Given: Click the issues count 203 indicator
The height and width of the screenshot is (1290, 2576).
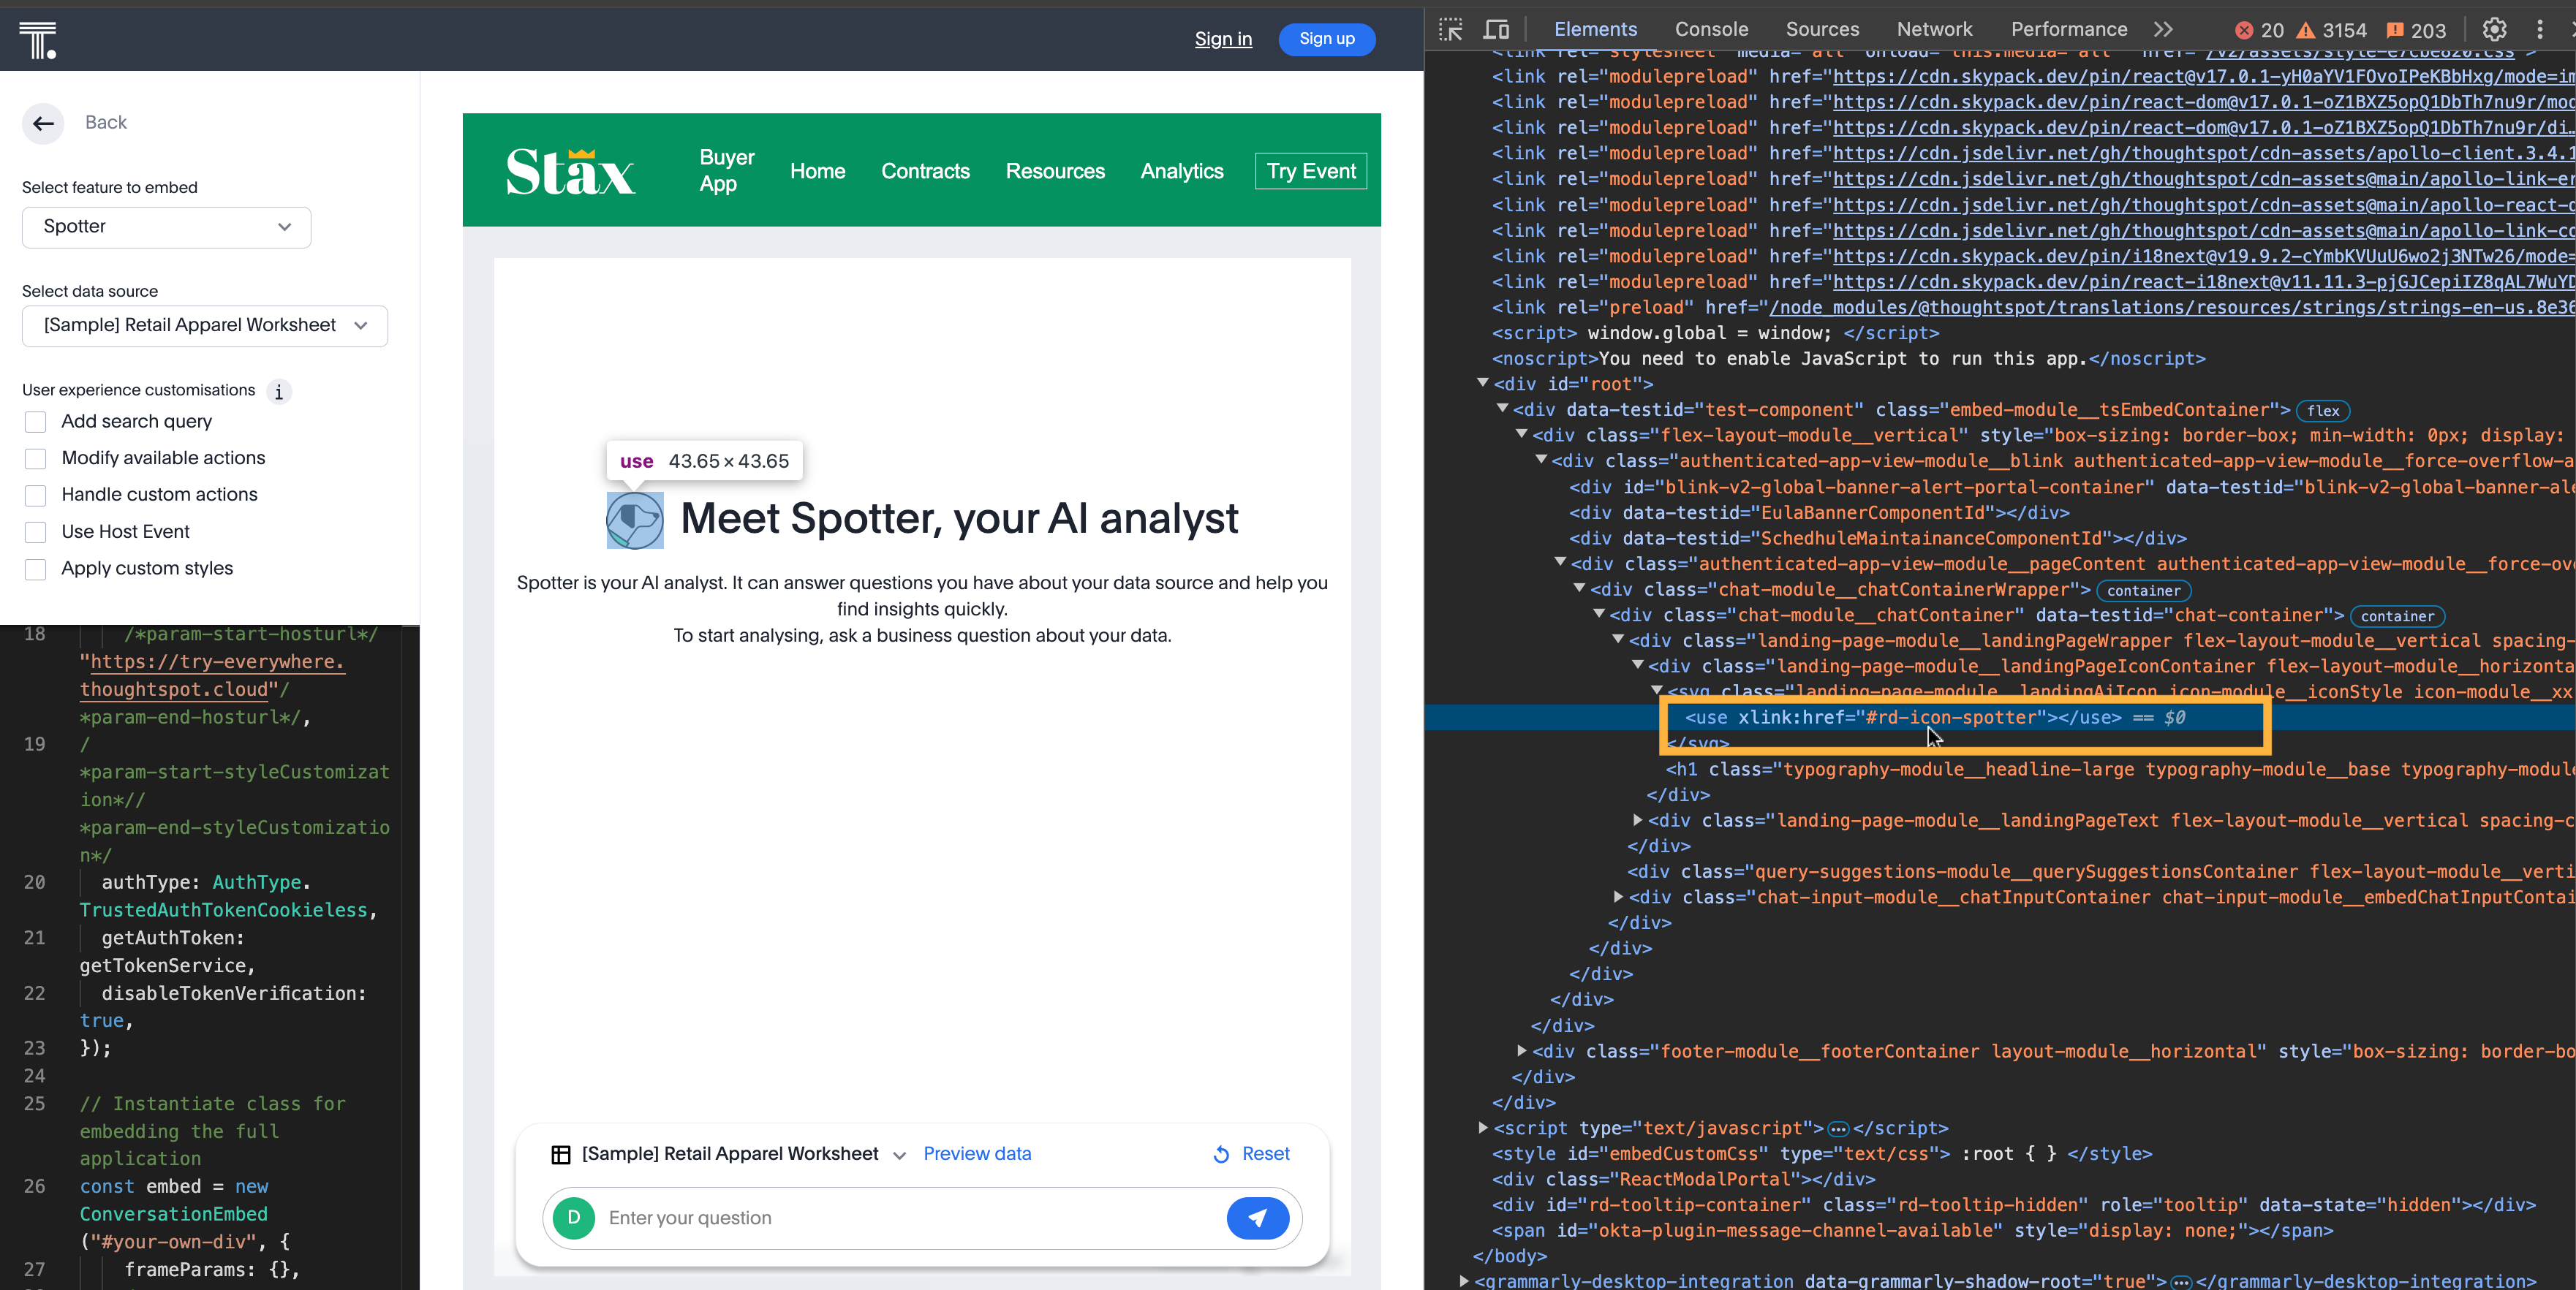Looking at the screenshot, I should (x=2416, y=30).
